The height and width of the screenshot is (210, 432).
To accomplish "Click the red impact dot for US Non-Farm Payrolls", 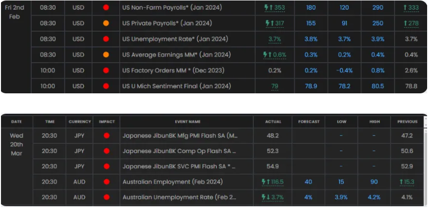I will click(106, 8).
